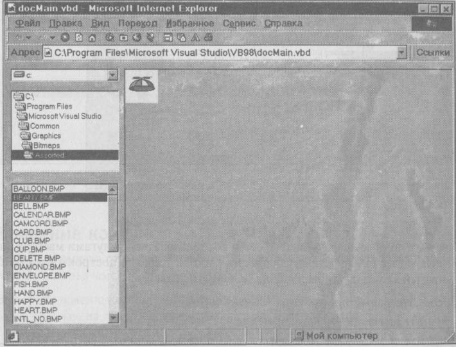
Task: Click the title bar document icon
Action: pyautogui.click(x=12, y=8)
